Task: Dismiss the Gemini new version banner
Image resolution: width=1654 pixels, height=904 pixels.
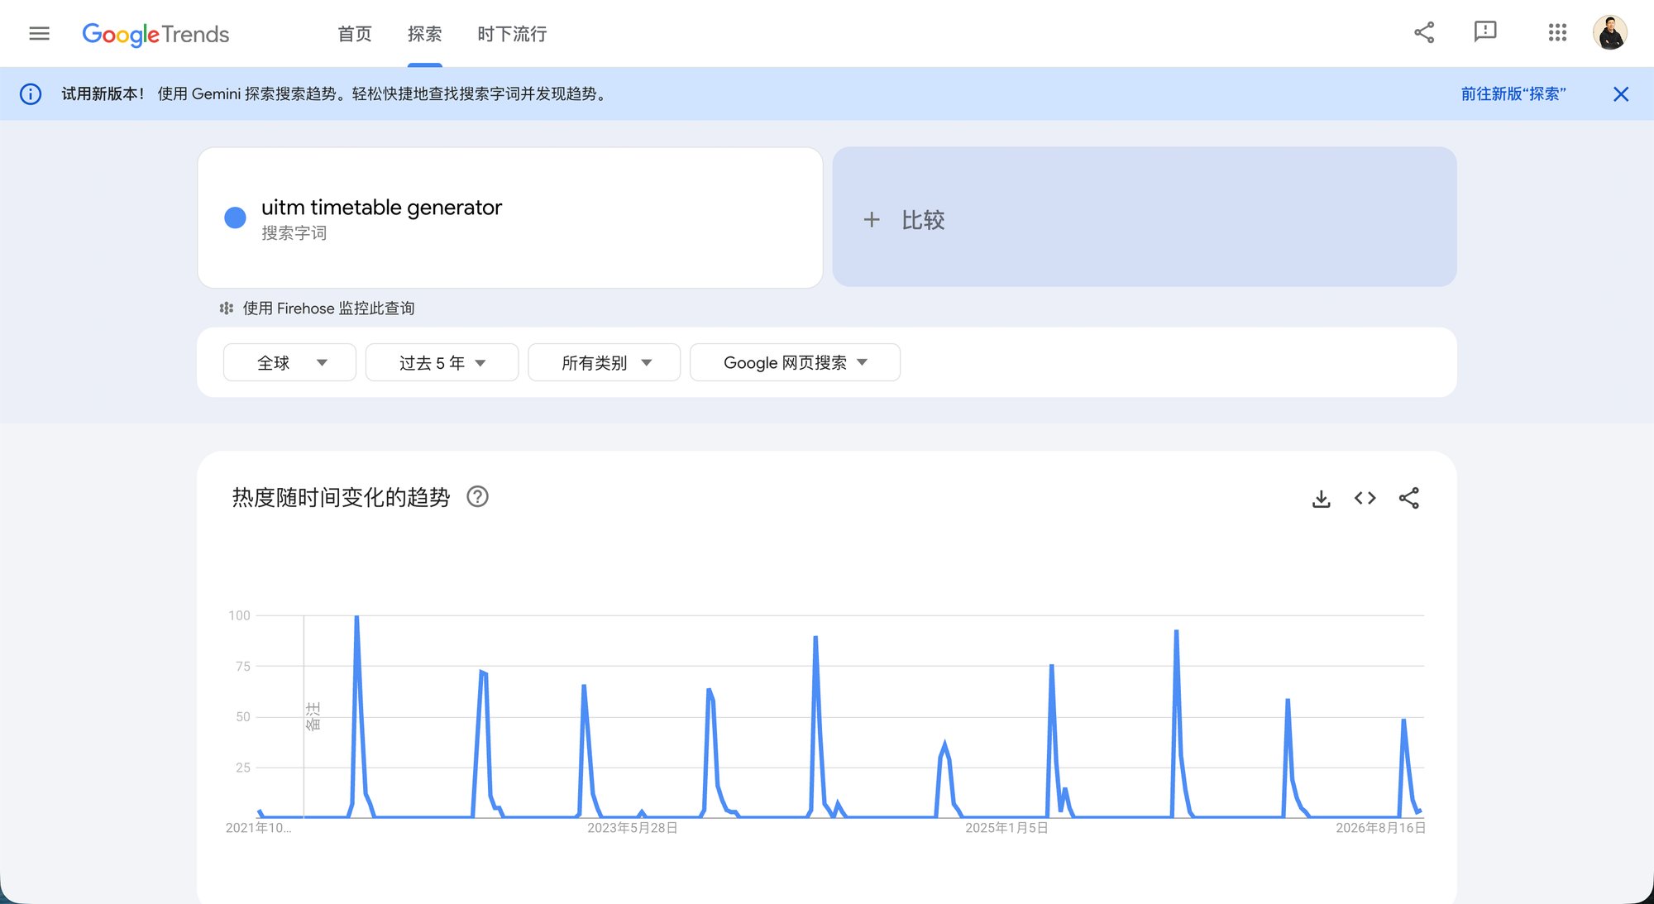Action: tap(1621, 93)
